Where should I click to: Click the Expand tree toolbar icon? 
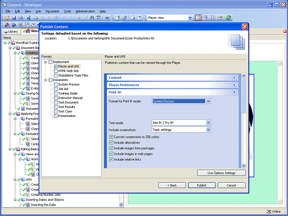(x=79, y=18)
